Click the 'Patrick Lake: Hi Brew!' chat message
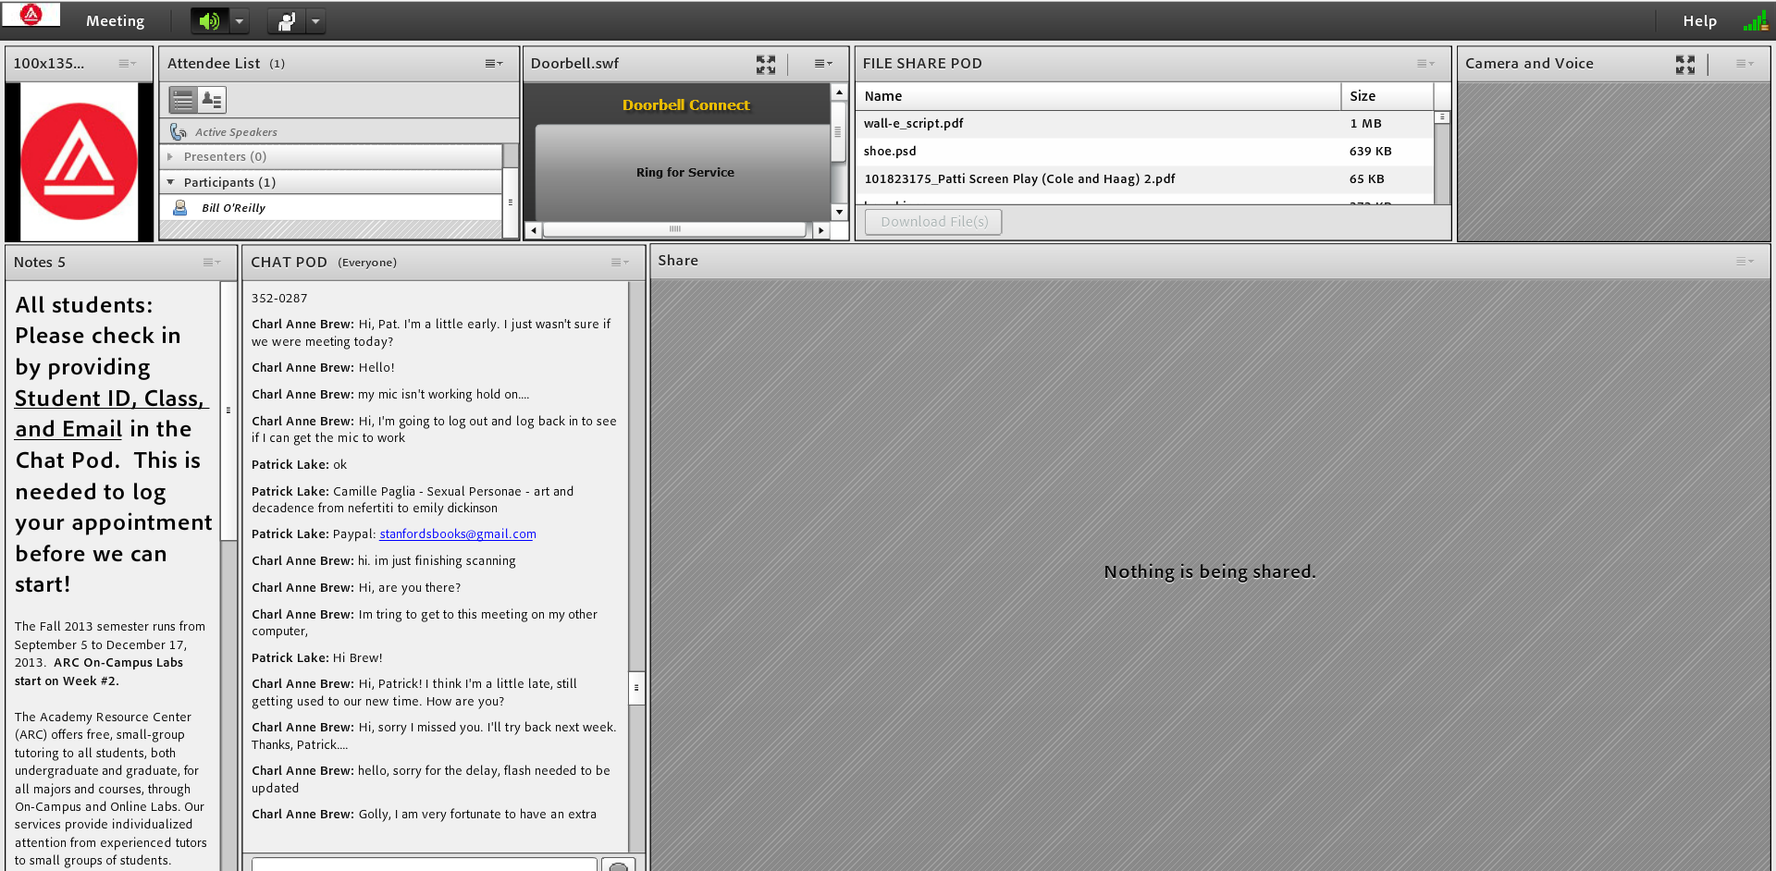This screenshot has height=871, width=1776. click(317, 658)
